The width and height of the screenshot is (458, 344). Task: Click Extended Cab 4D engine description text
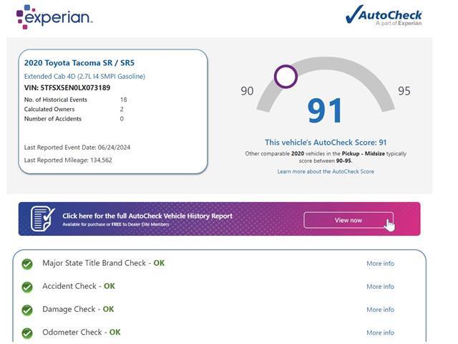pyautogui.click(x=84, y=77)
